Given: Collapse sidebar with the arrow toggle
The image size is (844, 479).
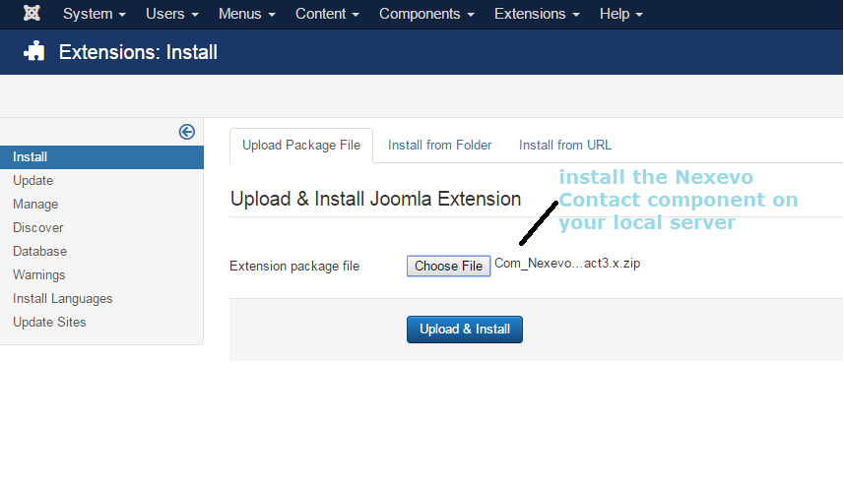Looking at the screenshot, I should point(187,132).
